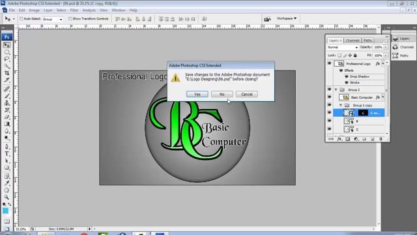The width and height of the screenshot is (417, 235).
Task: Click No in the save dialog
Action: 222,94
